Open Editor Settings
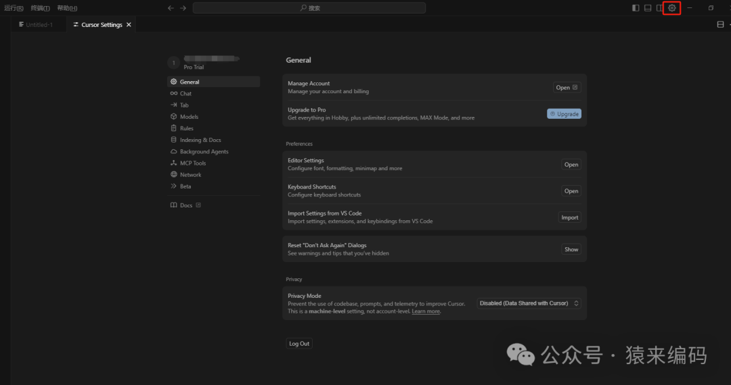731x385 pixels. pyautogui.click(x=571, y=165)
